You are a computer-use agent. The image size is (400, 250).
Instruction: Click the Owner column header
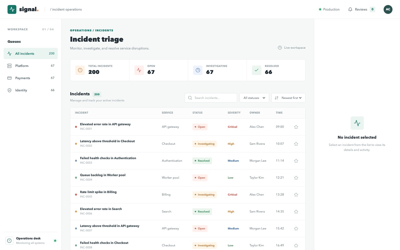tap(255, 113)
